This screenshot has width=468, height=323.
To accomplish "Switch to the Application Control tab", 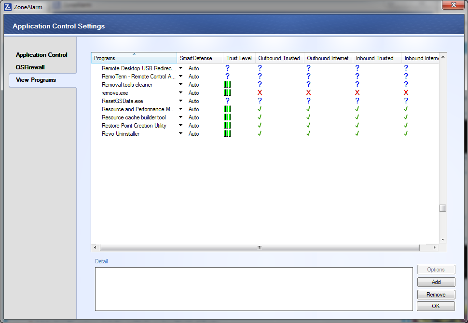I will pos(41,55).
